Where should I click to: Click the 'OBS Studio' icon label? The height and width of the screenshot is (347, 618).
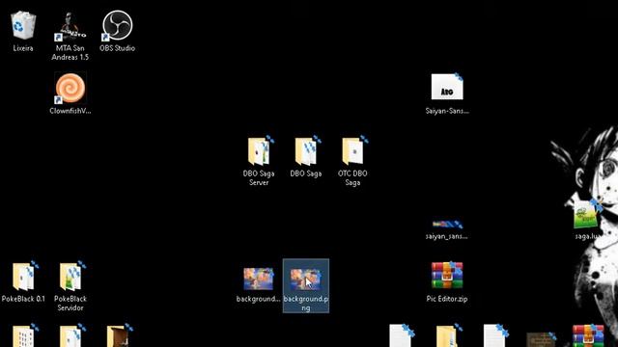tap(118, 48)
